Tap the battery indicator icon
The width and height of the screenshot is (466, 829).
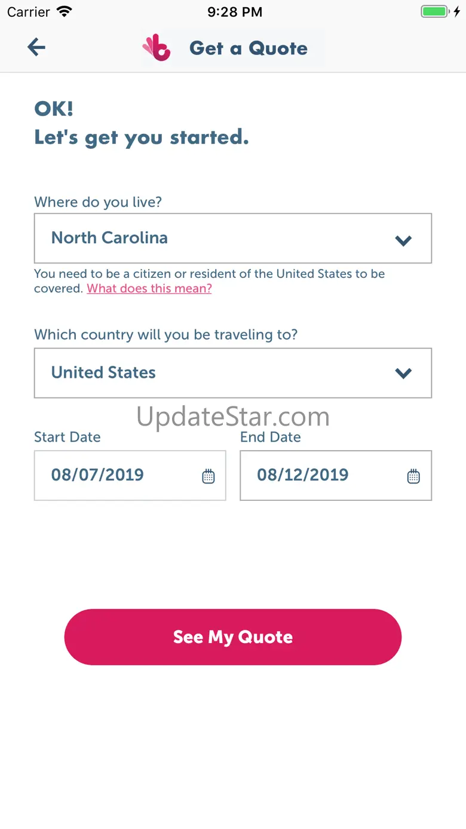point(434,11)
